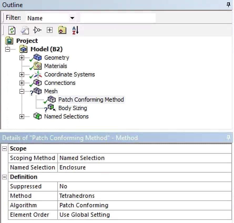Open the Filter Name dropdown
The height and width of the screenshot is (223, 234).
click(x=72, y=18)
